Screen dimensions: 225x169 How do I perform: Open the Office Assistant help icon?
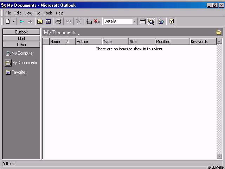coord(171,21)
